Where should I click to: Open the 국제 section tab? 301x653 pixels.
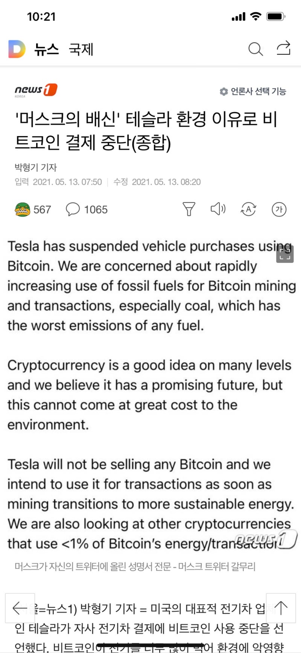point(81,49)
